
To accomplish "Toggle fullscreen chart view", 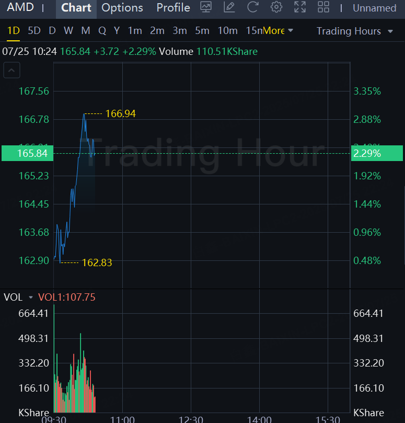I will pyautogui.click(x=300, y=7).
